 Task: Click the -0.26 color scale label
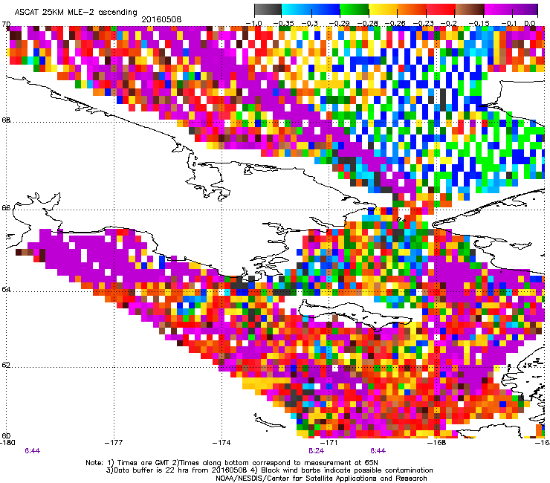click(396, 23)
